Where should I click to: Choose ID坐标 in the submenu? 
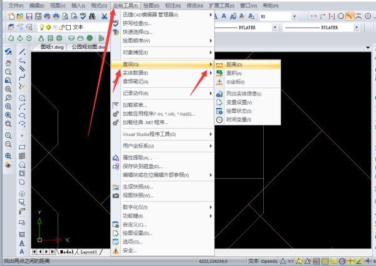[x=248, y=82]
